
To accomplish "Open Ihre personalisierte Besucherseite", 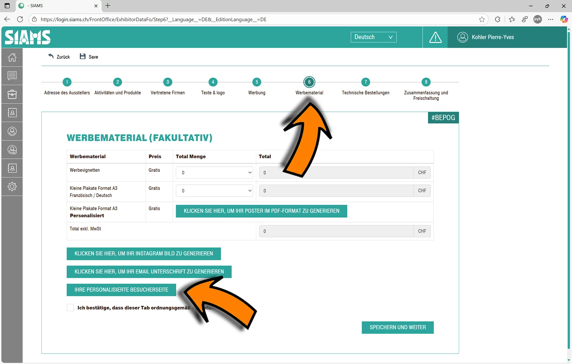I will pos(121,290).
